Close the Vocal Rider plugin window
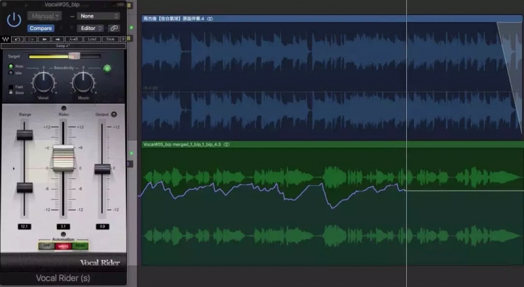Viewport: 524px width, 287px height. click(4, 4)
